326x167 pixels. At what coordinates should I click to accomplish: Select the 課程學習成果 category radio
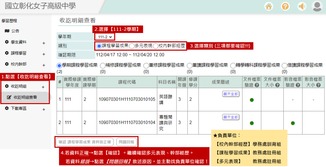tap(99, 46)
